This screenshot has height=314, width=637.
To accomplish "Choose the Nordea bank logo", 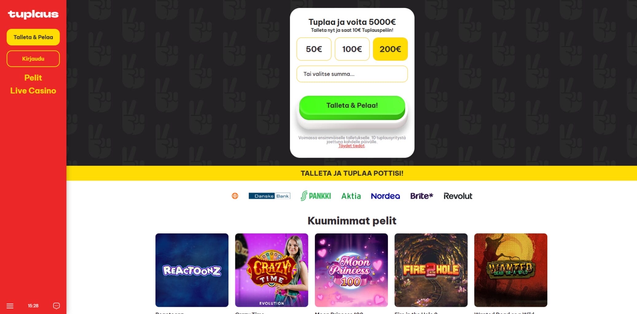I will point(385,196).
